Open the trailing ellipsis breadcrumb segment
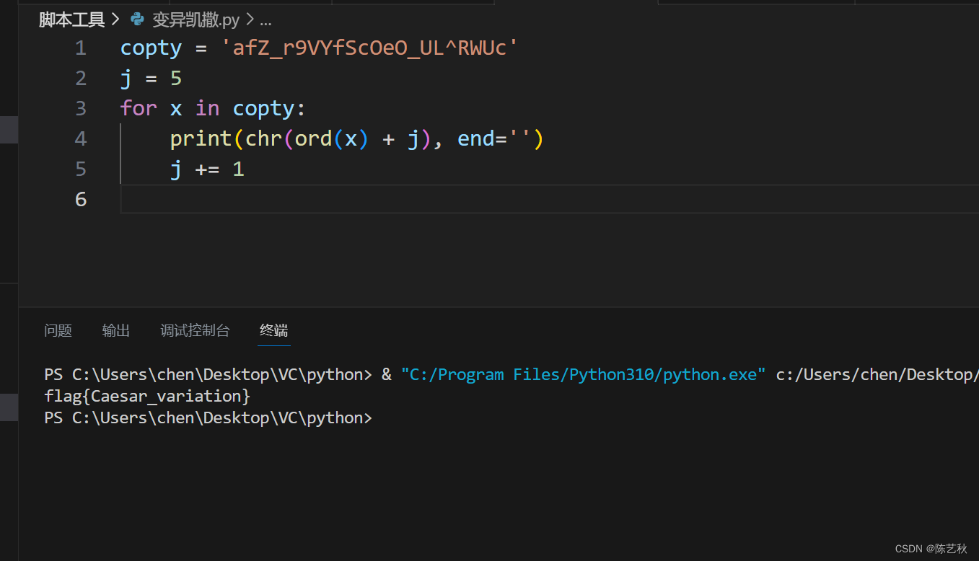 tap(265, 22)
